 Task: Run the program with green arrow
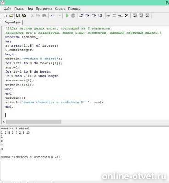click(67, 16)
